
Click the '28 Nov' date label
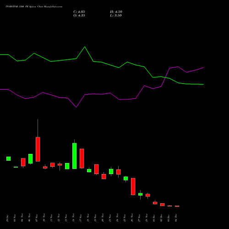(x=147, y=218)
